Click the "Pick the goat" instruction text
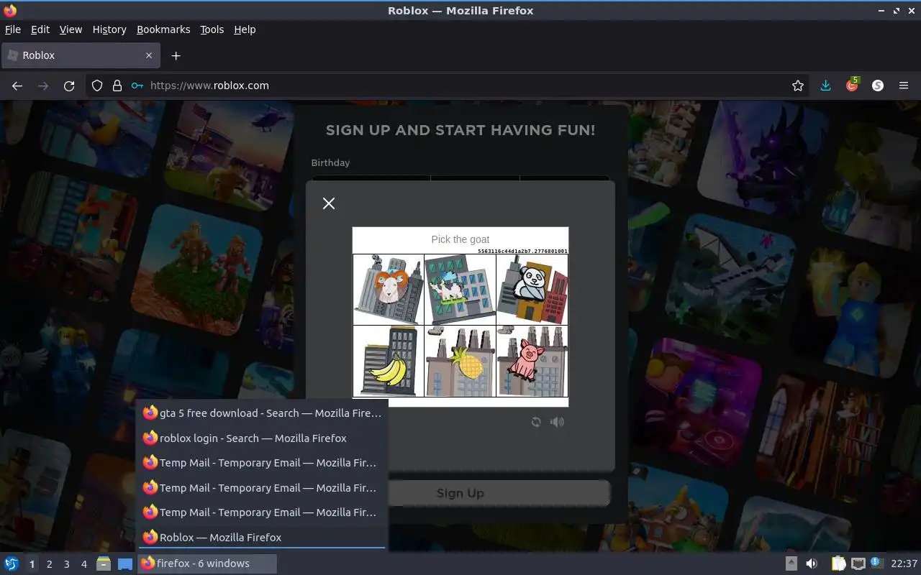The width and height of the screenshot is (921, 575). coord(460,239)
